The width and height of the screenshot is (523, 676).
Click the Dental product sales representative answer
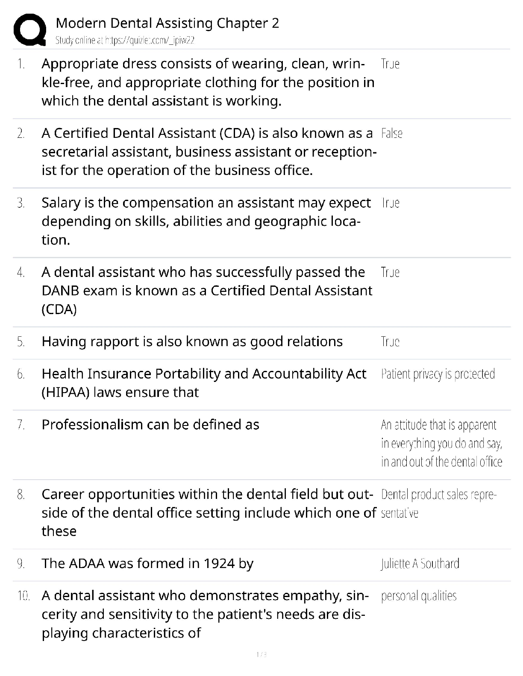(x=438, y=504)
